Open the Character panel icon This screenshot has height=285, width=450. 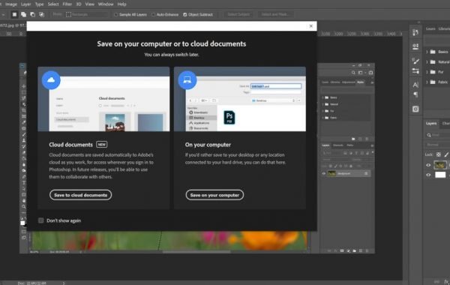tap(415, 85)
